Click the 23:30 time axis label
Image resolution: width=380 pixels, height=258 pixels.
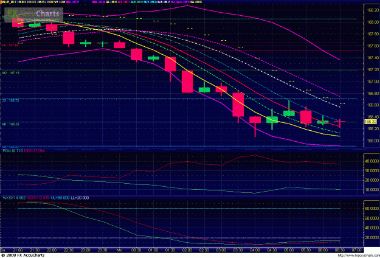(x=103, y=250)
